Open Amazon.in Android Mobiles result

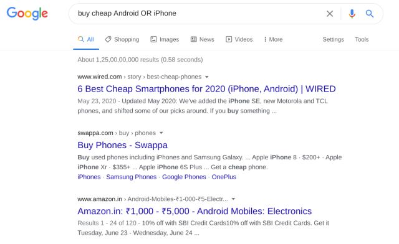point(195,211)
